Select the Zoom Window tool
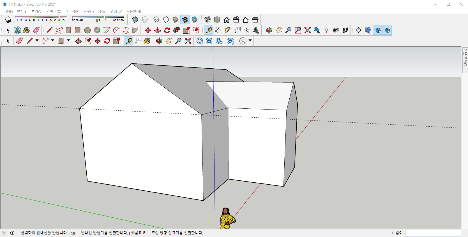The height and width of the screenshot is (237, 468). [298, 30]
